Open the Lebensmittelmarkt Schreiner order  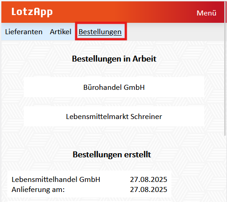tap(114, 117)
